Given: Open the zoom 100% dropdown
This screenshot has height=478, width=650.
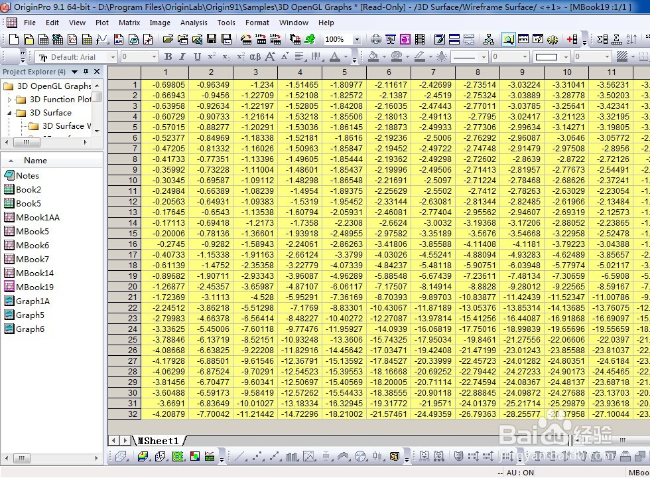Looking at the screenshot, I should (357, 39).
